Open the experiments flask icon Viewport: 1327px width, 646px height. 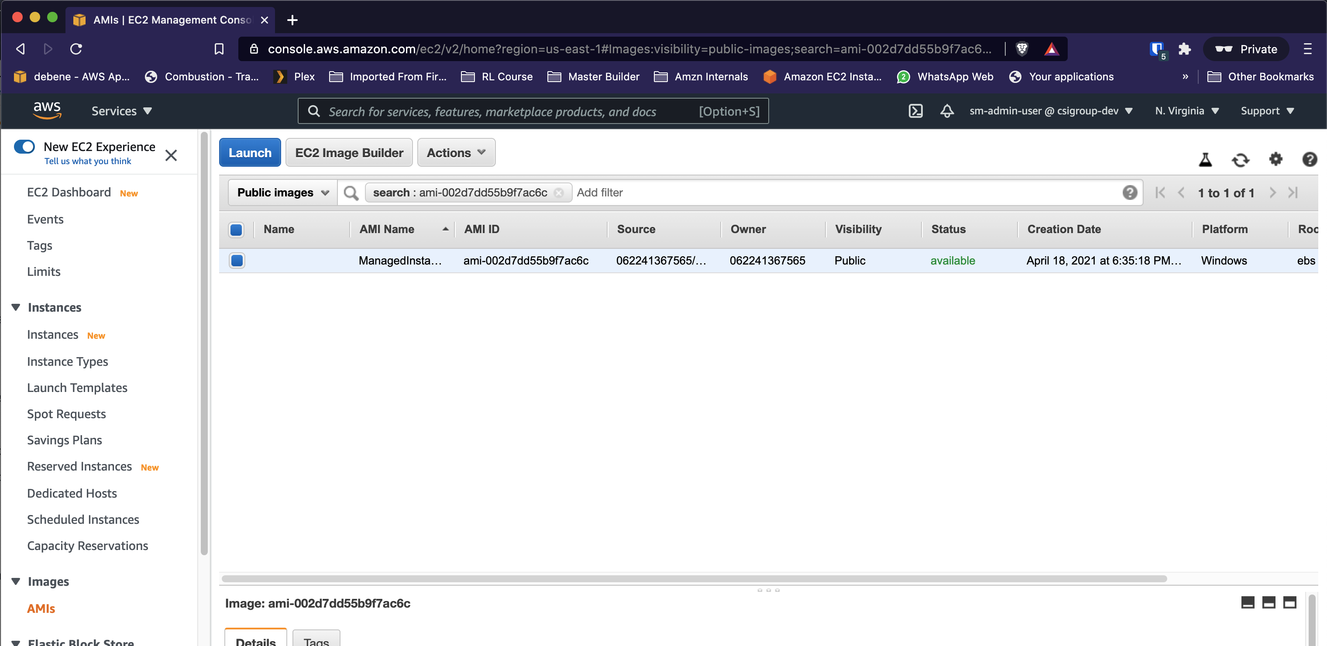click(x=1205, y=160)
